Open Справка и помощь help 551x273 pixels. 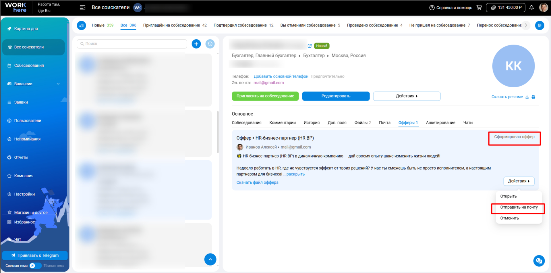[451, 8]
